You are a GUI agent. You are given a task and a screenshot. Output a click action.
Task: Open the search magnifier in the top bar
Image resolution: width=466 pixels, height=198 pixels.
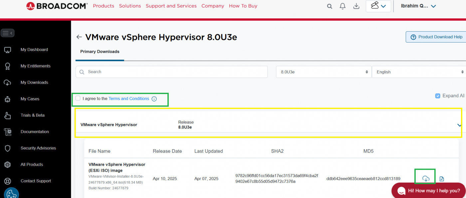tap(329, 6)
